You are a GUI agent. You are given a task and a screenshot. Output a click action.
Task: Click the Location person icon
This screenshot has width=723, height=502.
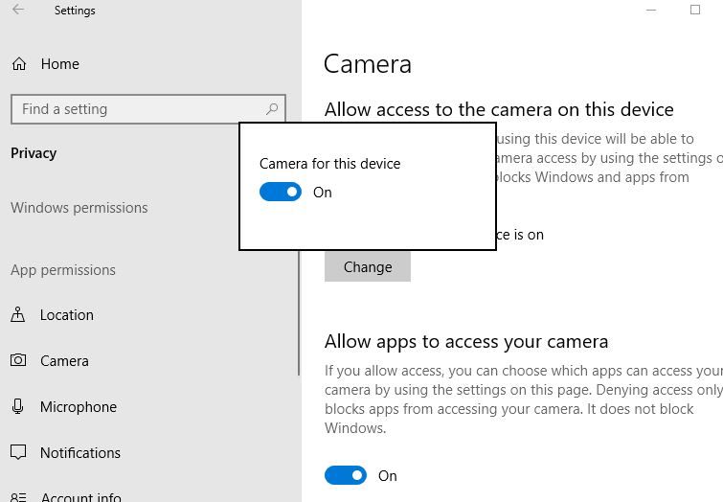coord(18,315)
